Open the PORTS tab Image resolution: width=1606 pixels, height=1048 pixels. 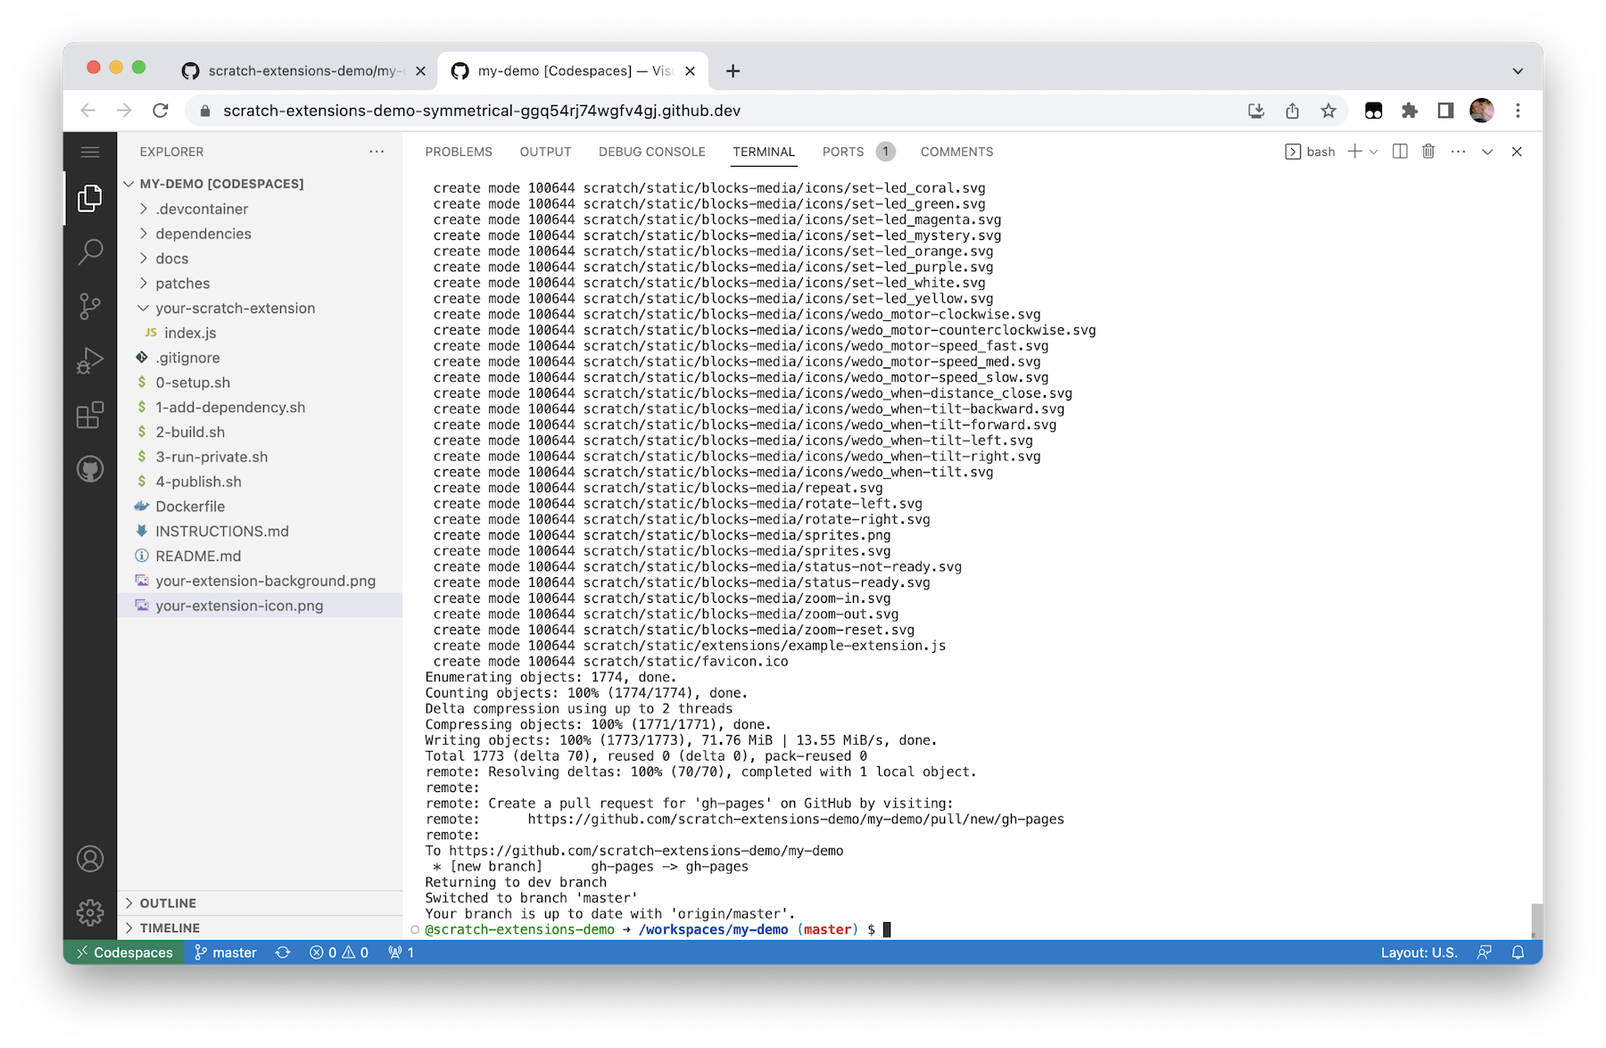842,152
